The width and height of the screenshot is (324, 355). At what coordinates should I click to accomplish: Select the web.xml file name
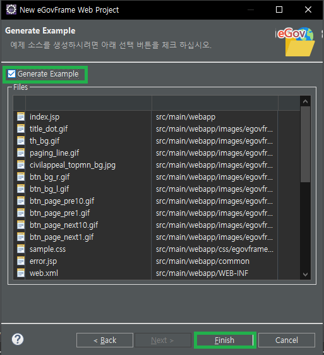coord(44,273)
